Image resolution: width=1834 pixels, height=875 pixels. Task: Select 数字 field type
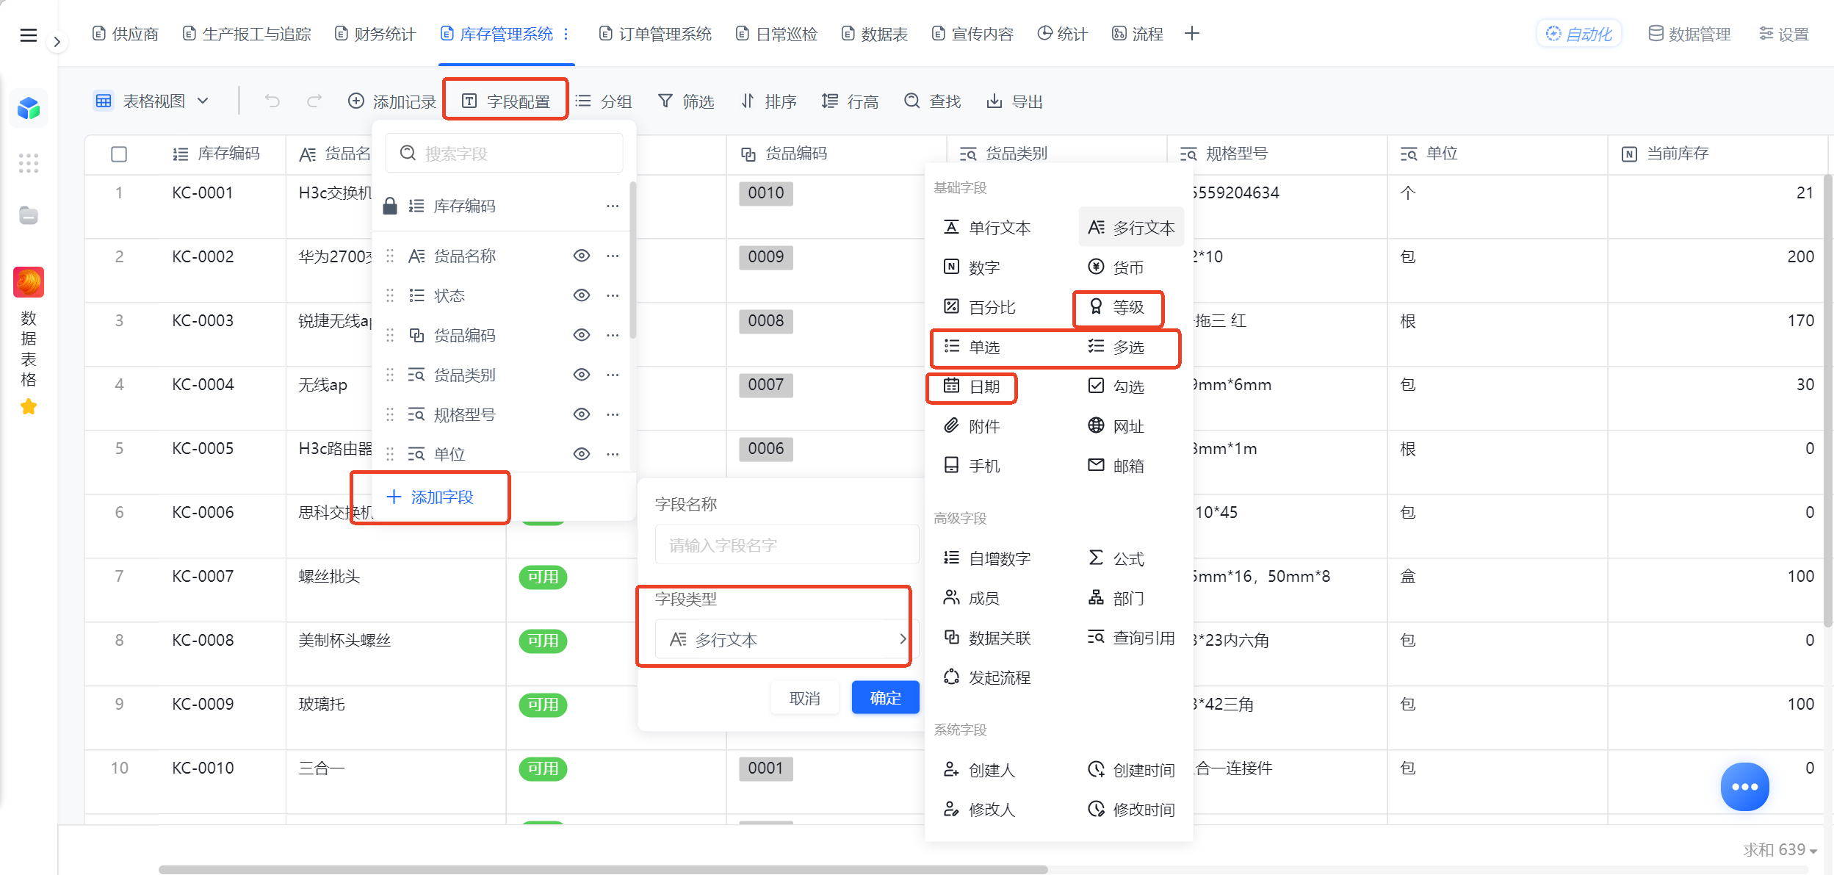(971, 267)
